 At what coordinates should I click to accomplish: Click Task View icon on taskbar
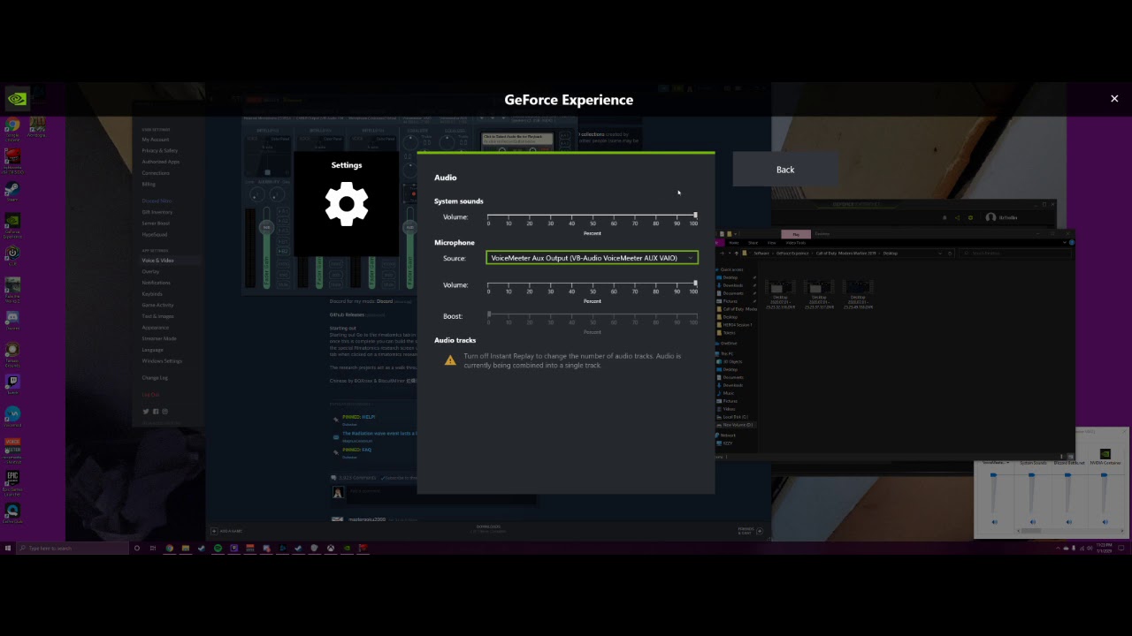coord(153,549)
